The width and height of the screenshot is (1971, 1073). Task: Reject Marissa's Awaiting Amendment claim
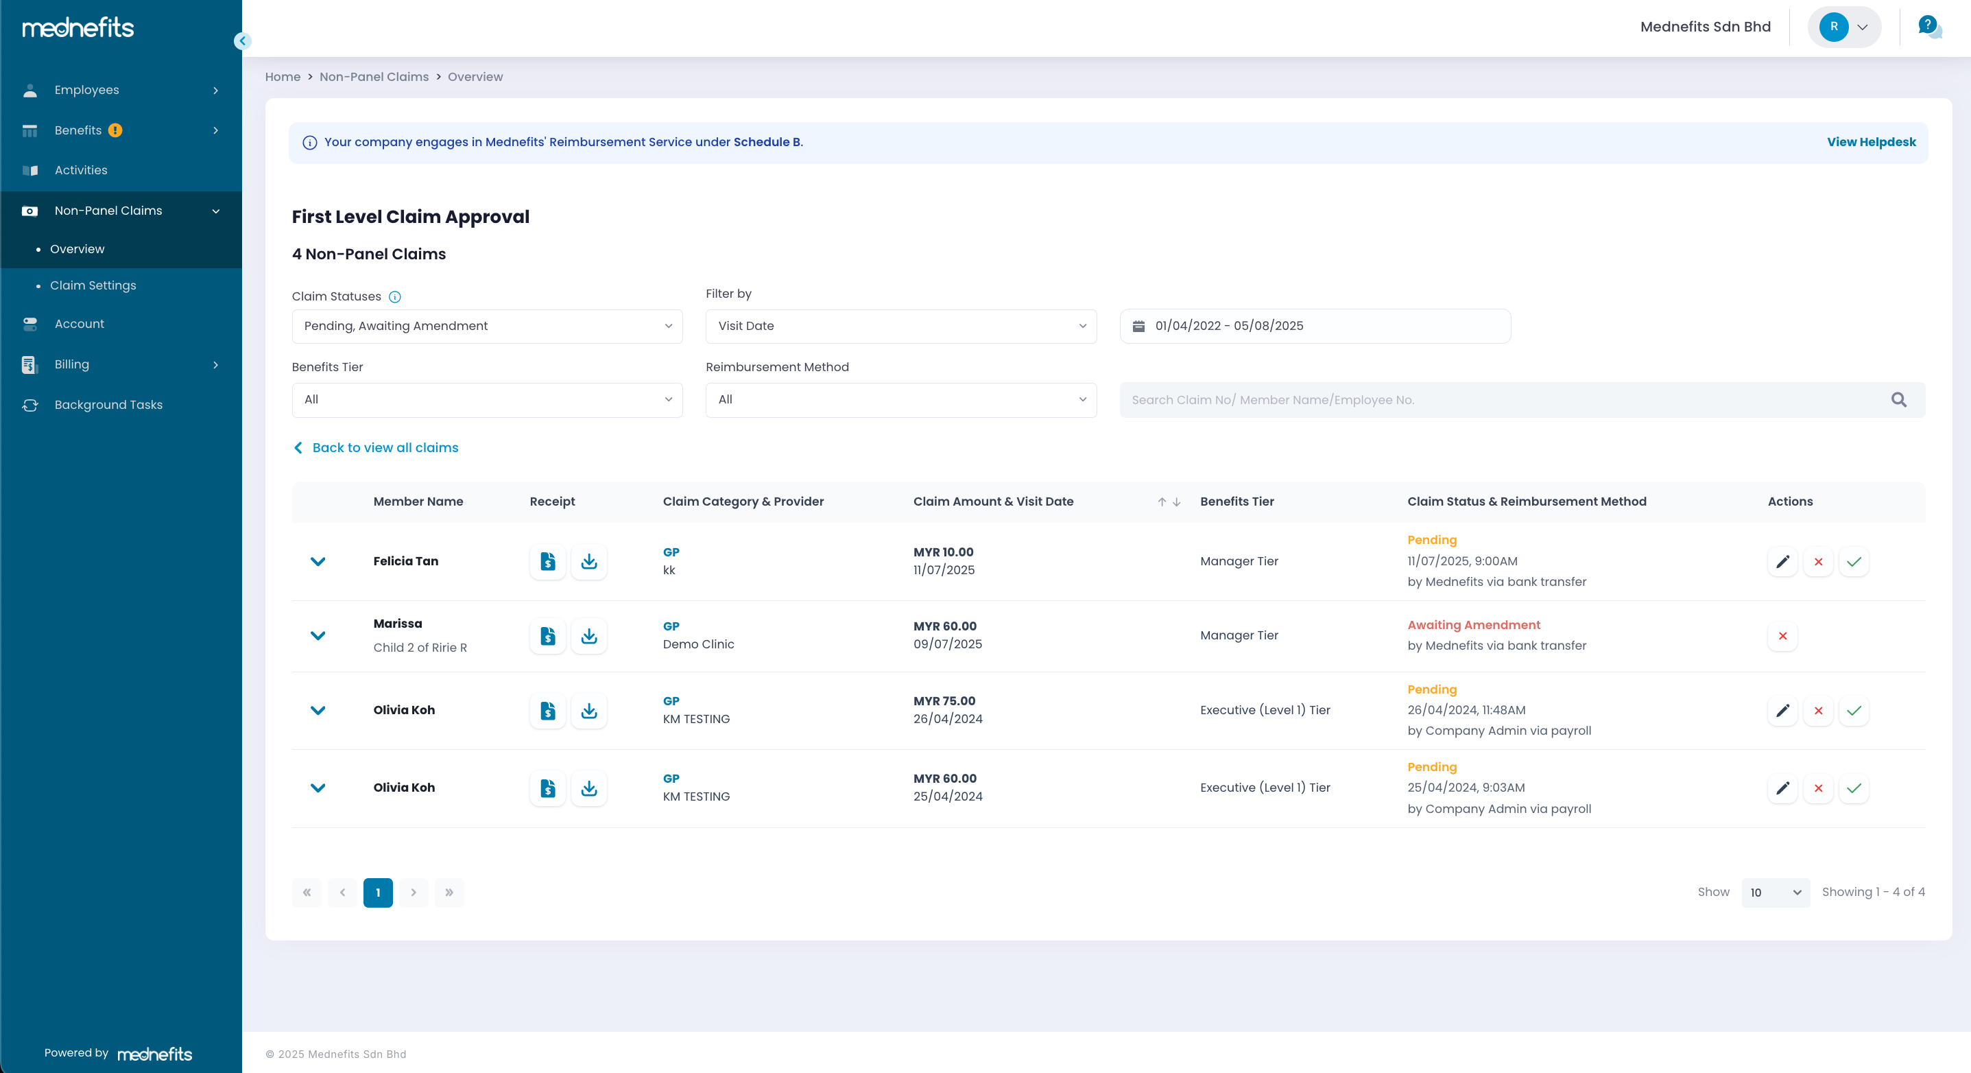point(1783,635)
